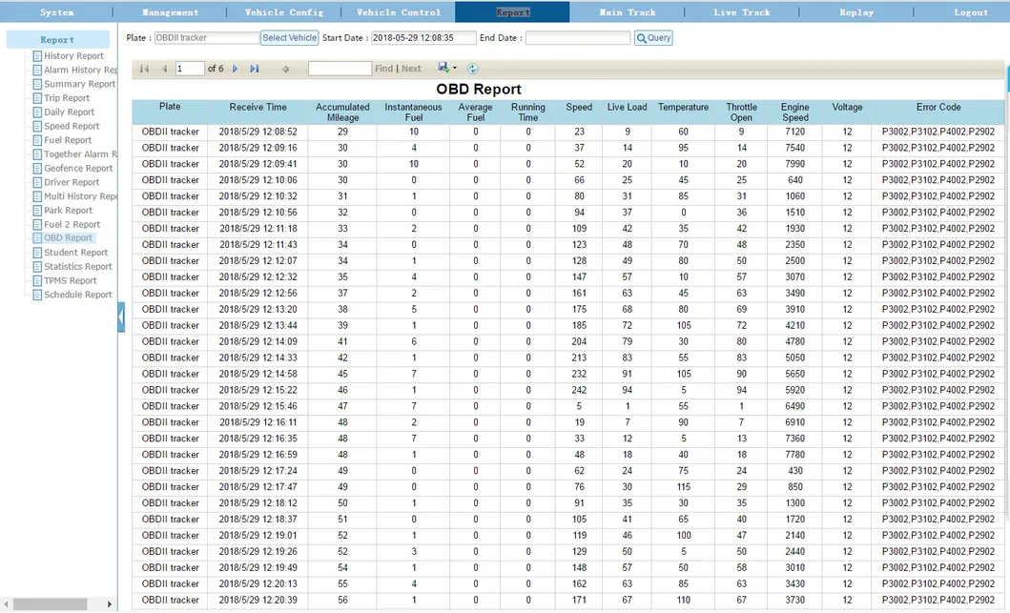Refresh the OBD report

472,69
